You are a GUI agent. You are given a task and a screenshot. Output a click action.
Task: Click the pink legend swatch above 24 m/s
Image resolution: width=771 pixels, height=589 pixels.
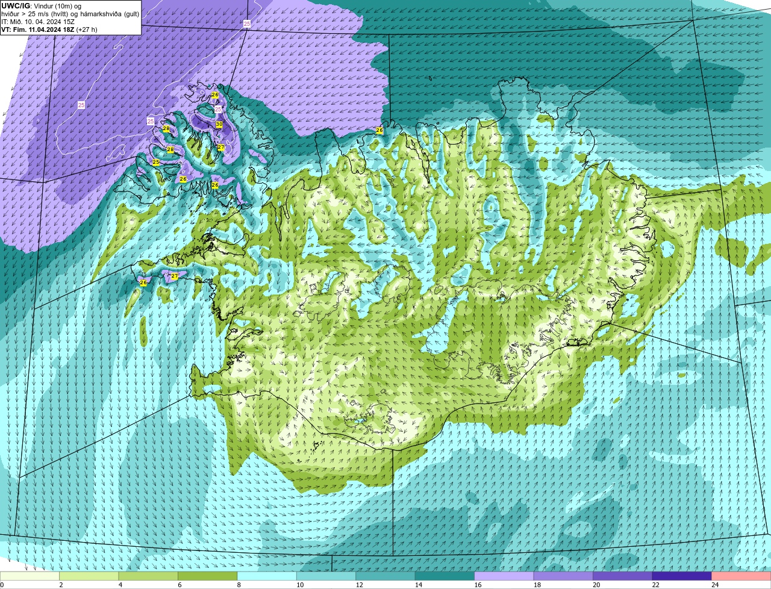[741, 576]
